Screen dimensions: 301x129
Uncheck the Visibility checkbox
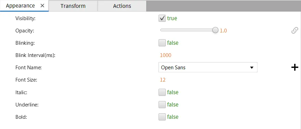(x=162, y=18)
